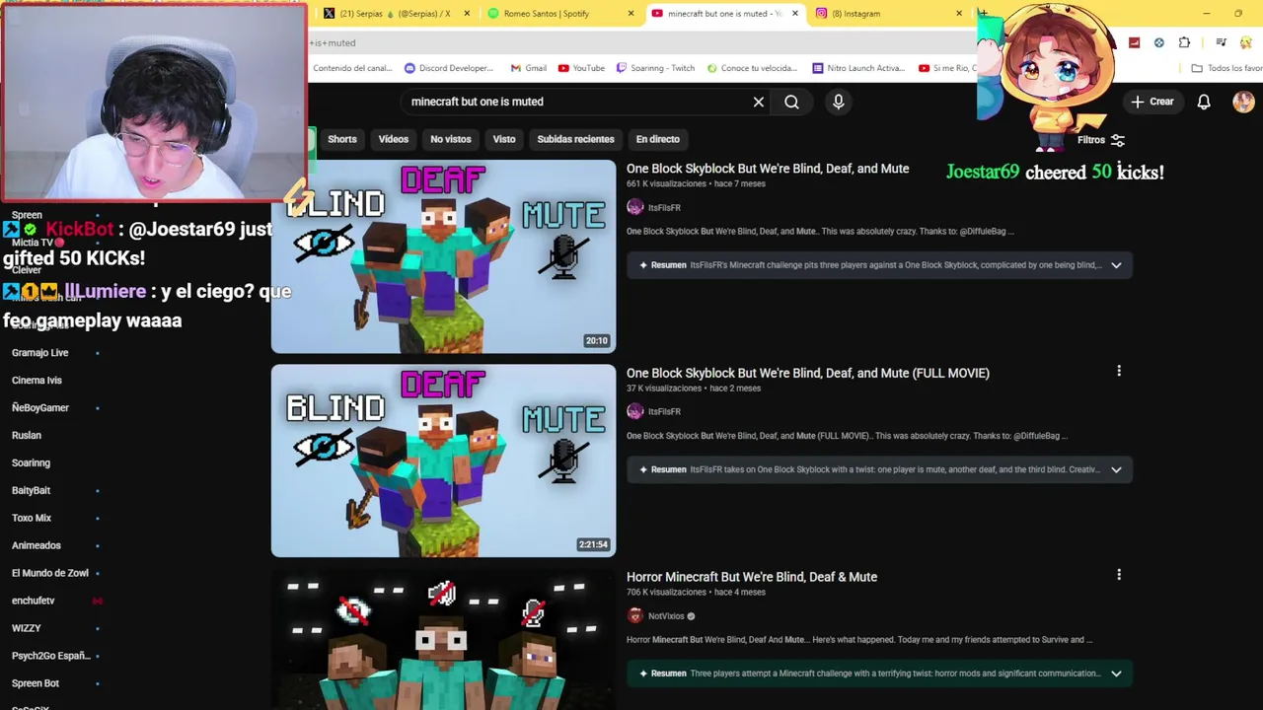This screenshot has width=1263, height=710.
Task: Expand Resumen of the first video
Action: coord(1116,265)
